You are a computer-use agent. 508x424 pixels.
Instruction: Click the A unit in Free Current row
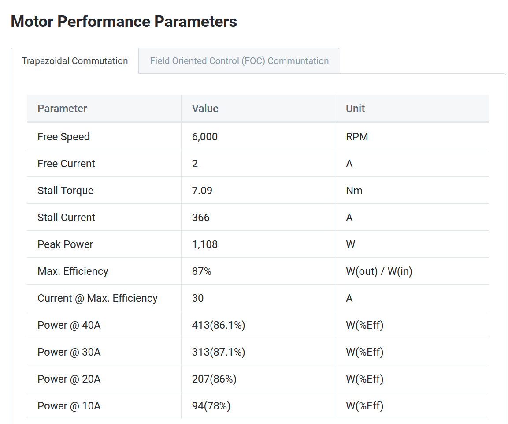349,164
